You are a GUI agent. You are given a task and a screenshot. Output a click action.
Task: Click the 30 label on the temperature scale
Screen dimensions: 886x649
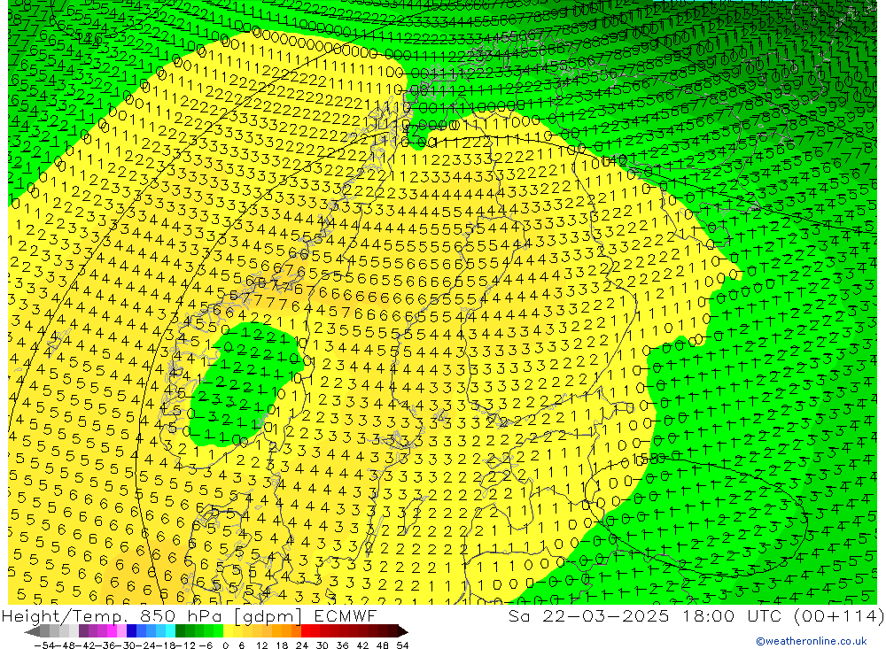tap(323, 645)
